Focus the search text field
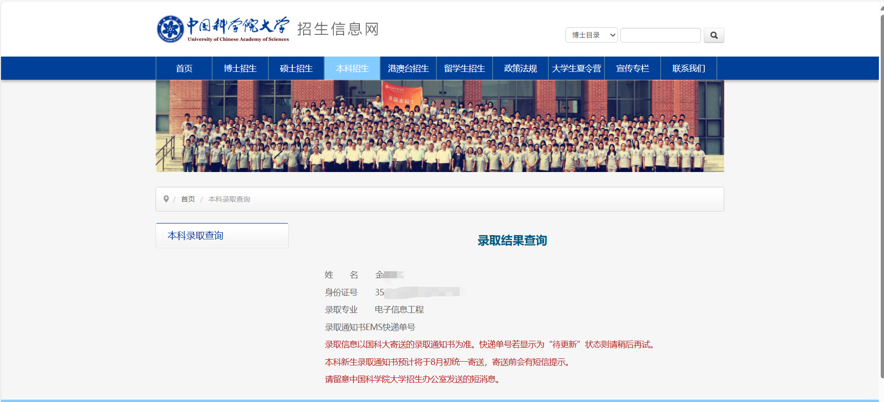Viewport: 884px width, 402px height. 660,35
